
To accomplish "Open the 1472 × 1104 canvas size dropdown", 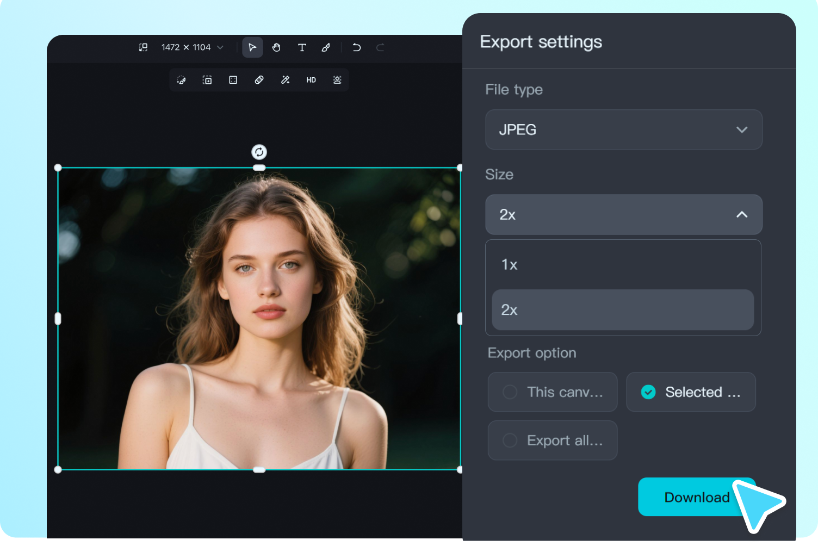I will coord(193,47).
